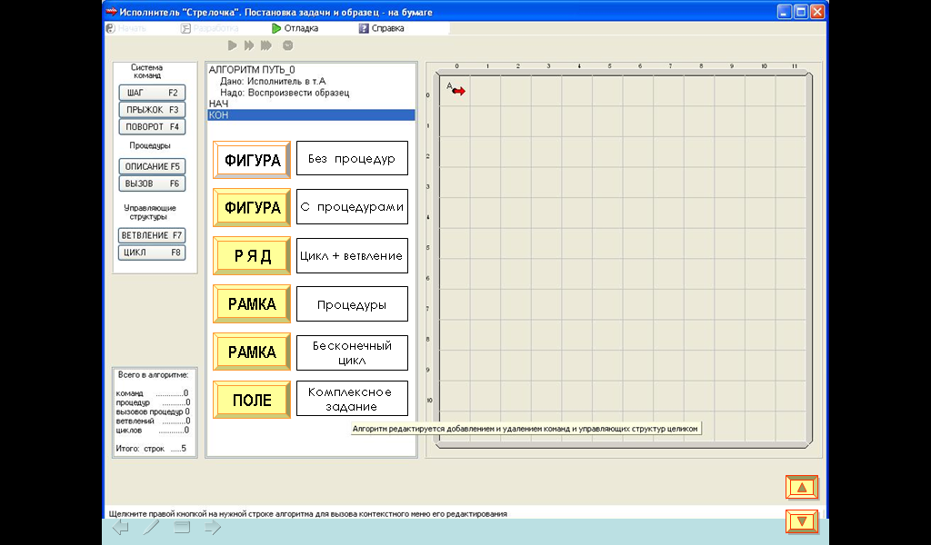This screenshot has height=545, width=931.
Task: Click the red arrow executor at point A
Action: coord(458,92)
